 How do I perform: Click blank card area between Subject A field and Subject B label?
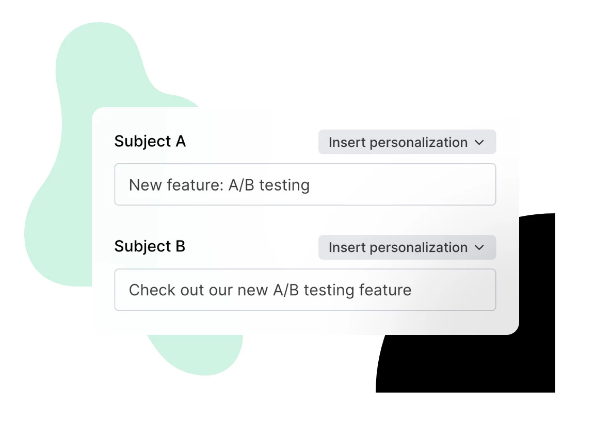point(304,220)
